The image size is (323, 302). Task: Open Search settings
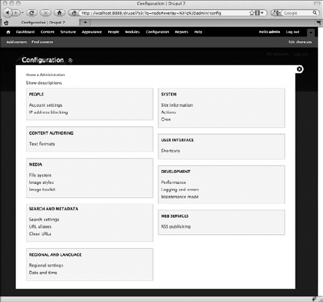coord(44,219)
